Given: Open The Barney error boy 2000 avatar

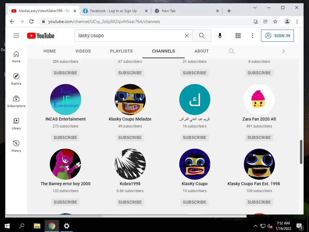Looking at the screenshot, I should (65, 164).
